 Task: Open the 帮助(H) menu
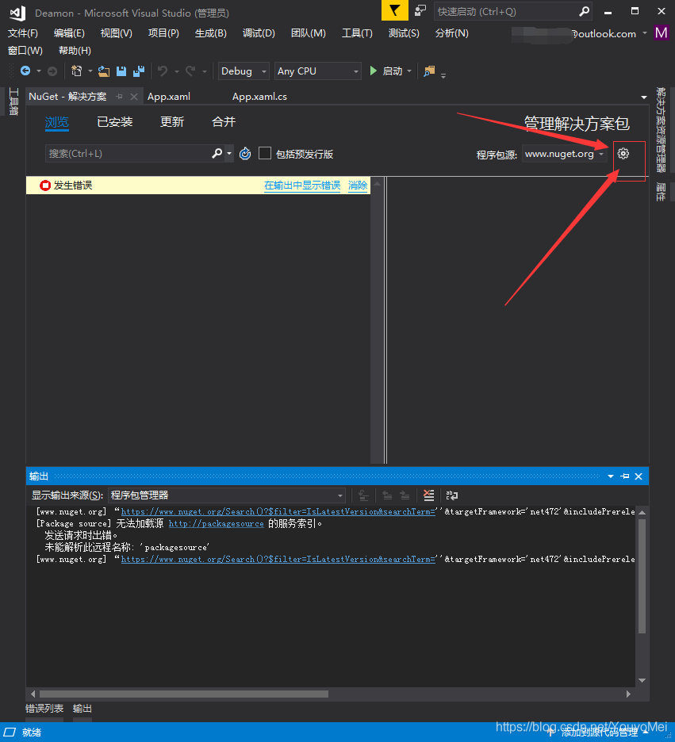(x=75, y=50)
